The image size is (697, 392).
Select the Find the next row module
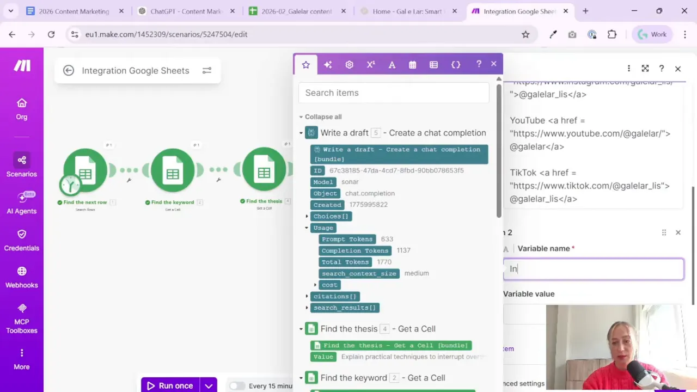point(85,171)
